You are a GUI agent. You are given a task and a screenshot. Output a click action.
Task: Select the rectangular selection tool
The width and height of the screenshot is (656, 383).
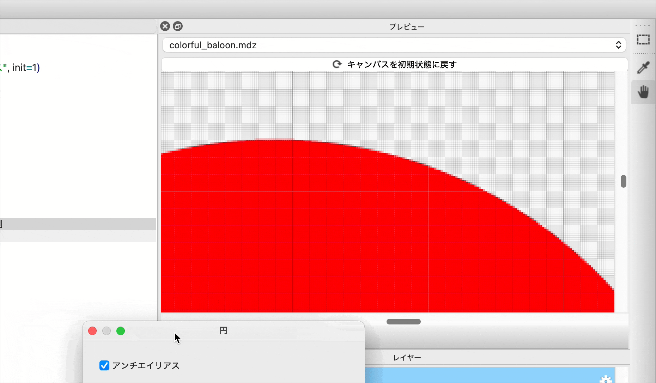pyautogui.click(x=643, y=39)
